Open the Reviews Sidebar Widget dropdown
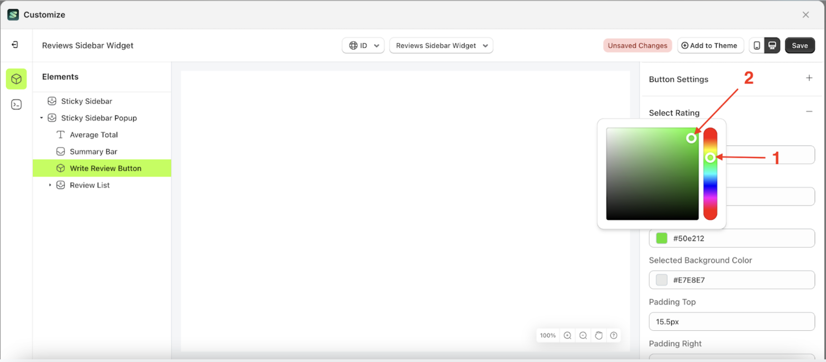This screenshot has height=362, width=826. tap(441, 45)
